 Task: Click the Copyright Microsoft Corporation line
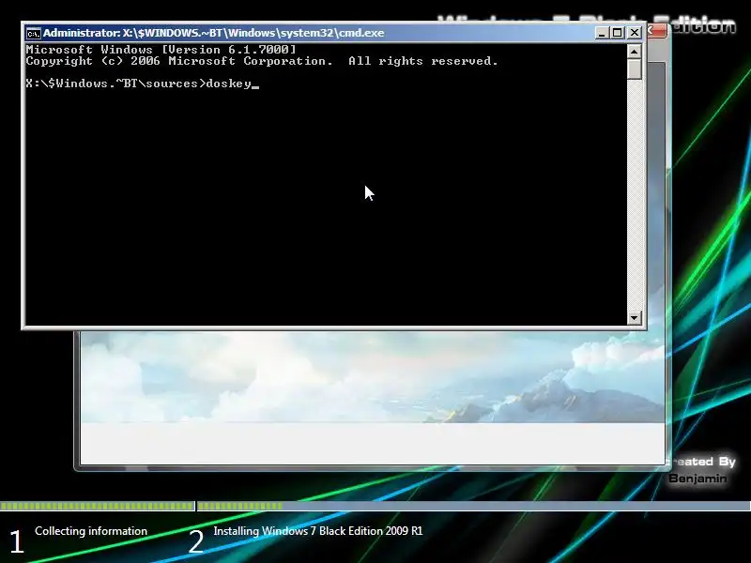262,61
